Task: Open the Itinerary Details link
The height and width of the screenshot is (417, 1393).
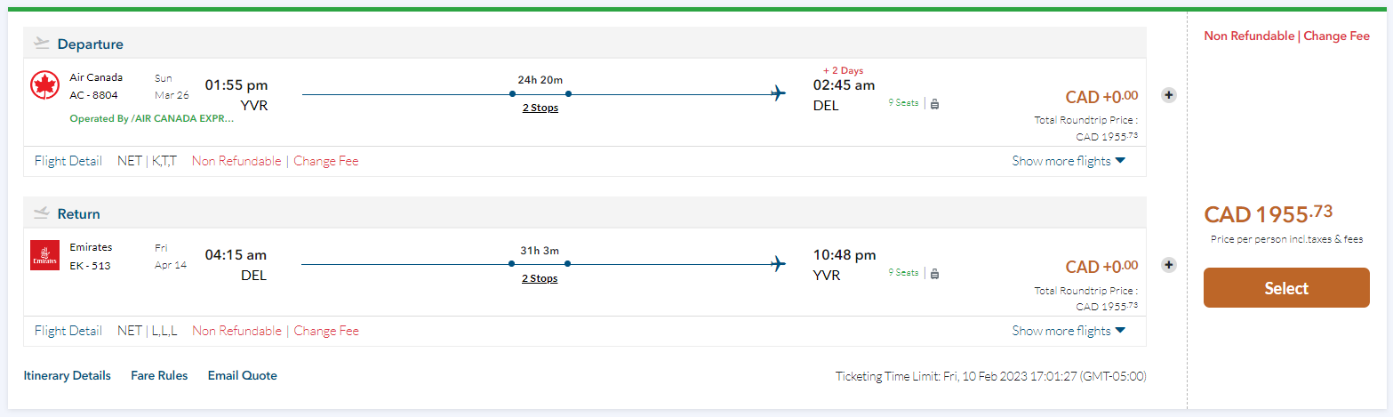Action: pyautogui.click(x=68, y=375)
